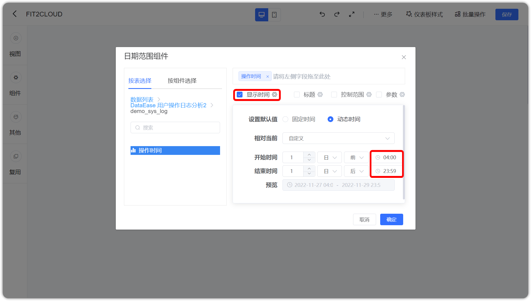Decrease 结束时间 number value
Screen dimensions: 531x301
[x=309, y=174]
